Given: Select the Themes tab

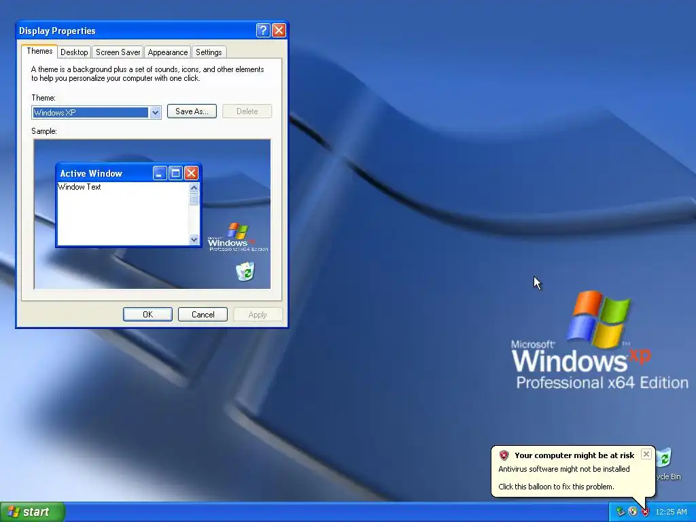Looking at the screenshot, I should tap(39, 51).
